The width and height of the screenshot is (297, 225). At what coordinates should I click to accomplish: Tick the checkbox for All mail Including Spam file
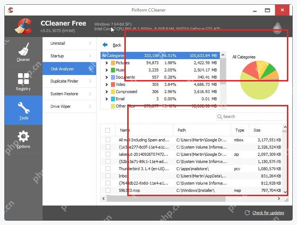point(108,140)
